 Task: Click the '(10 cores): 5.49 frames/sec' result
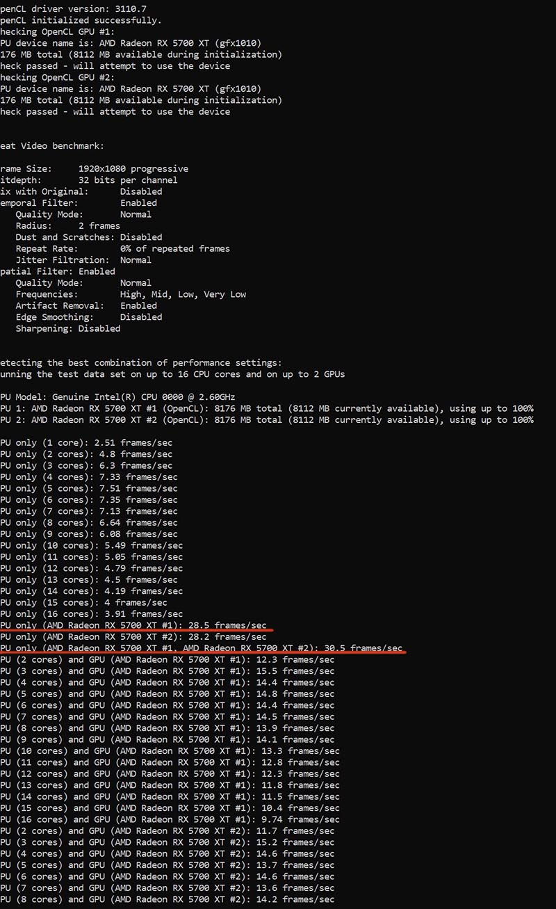click(92, 545)
